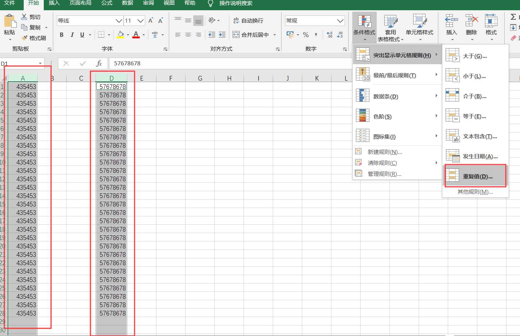Choose 管理规则 menu item
The image size is (520, 336).
(397, 174)
